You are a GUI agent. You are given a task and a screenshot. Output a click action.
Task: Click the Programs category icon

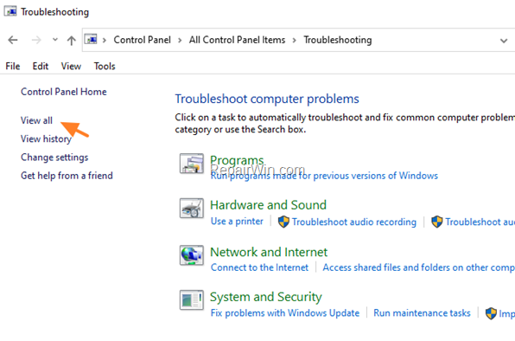tap(192, 164)
